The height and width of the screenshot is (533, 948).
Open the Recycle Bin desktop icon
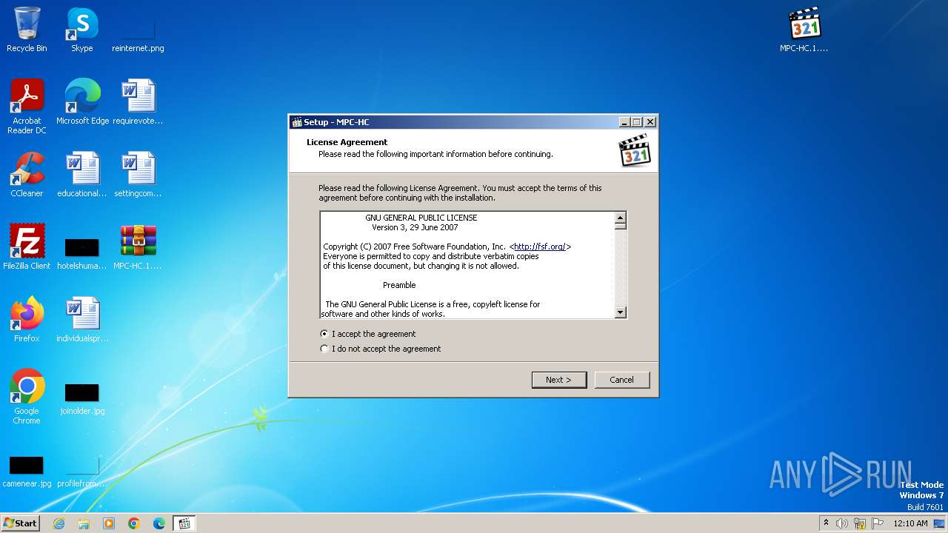pyautogui.click(x=27, y=30)
